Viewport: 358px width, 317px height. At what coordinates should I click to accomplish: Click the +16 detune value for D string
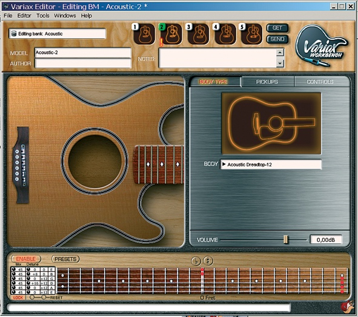(x=35, y=283)
